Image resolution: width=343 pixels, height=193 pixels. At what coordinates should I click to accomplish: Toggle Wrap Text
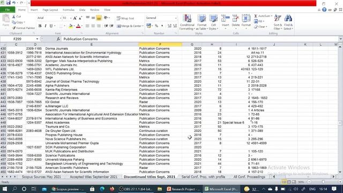pos(125,18)
